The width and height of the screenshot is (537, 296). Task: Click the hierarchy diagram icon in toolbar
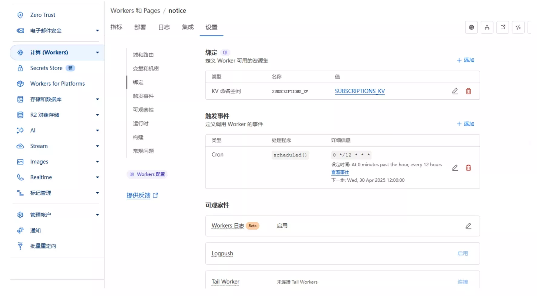coord(487,27)
